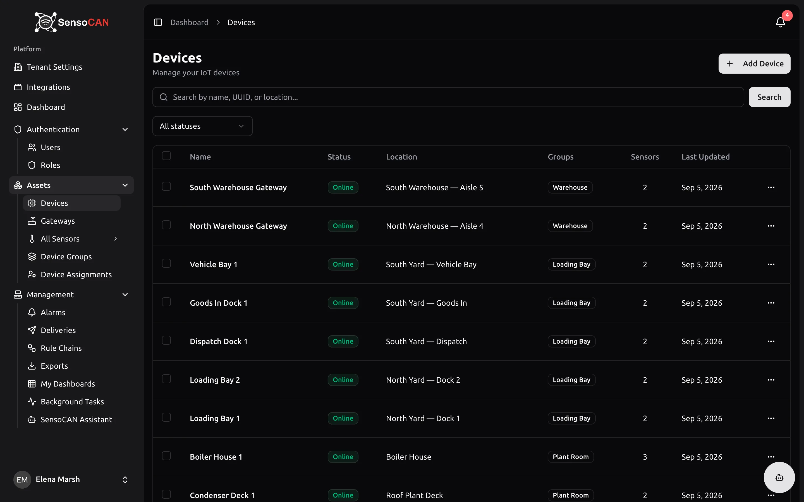The width and height of the screenshot is (804, 502).
Task: Go to Gateways in sidebar
Action: coord(71,221)
